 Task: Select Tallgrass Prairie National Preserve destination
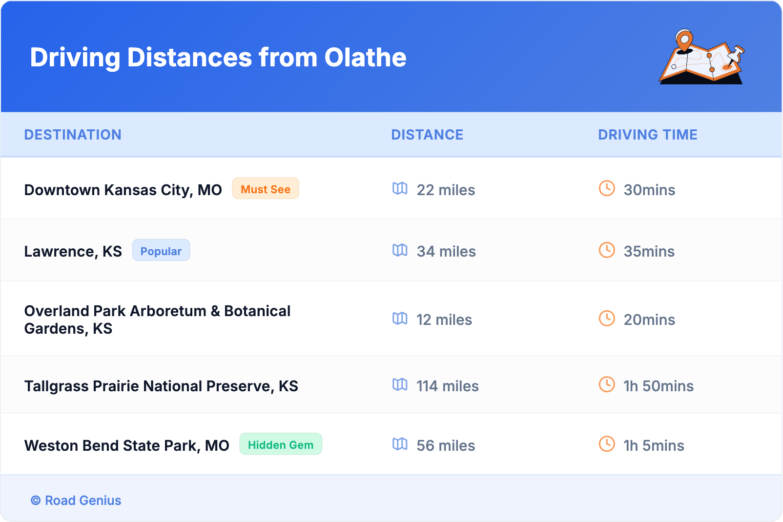(x=161, y=386)
